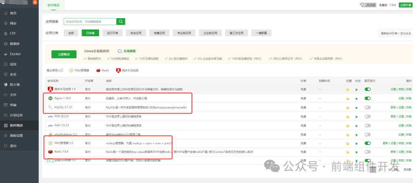Image resolution: width=413 pixels, height=183 pixels.
Task: Open the folder location of MySQL 5.7.37
Action: click(348, 108)
